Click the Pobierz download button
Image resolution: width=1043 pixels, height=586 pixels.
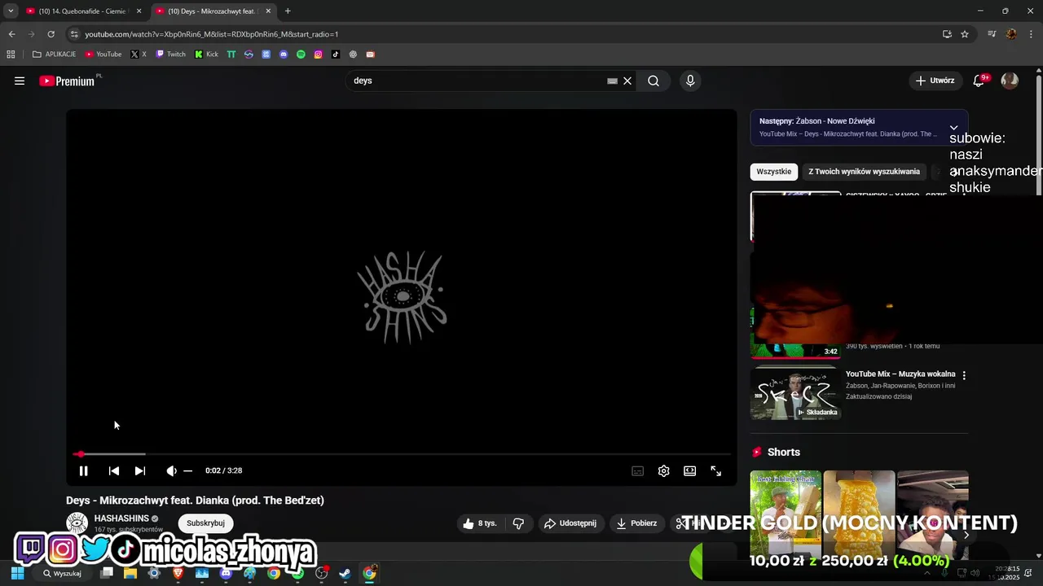pos(636,523)
